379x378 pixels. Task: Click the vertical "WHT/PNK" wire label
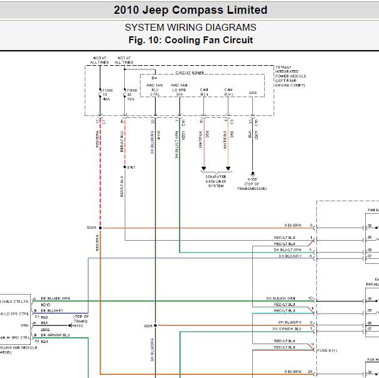click(200, 139)
